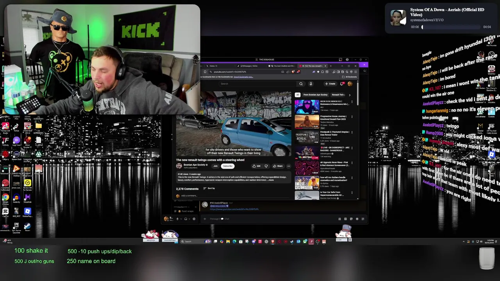
Task: Open TikTok LIVE Studio desktop icon
Action: click(5, 128)
